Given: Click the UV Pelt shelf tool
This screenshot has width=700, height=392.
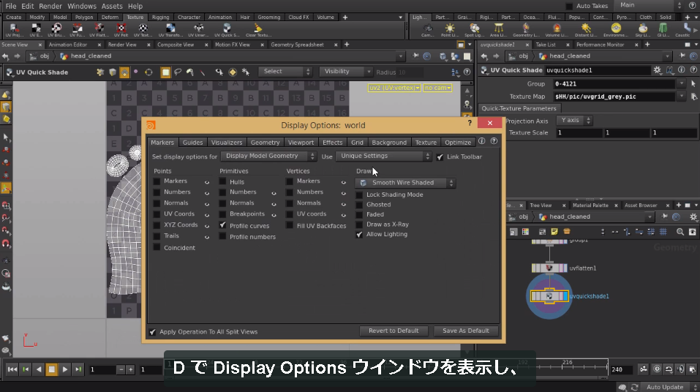Looking at the screenshot, I should coord(121,31).
